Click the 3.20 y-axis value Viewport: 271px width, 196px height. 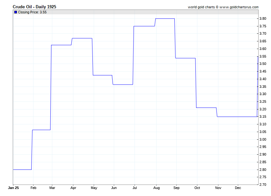(263, 109)
